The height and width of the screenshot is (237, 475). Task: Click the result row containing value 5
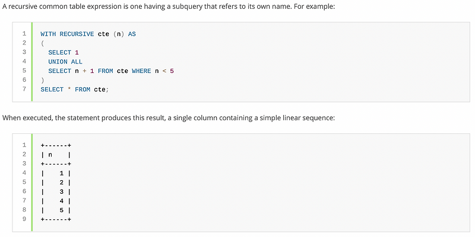click(56, 210)
